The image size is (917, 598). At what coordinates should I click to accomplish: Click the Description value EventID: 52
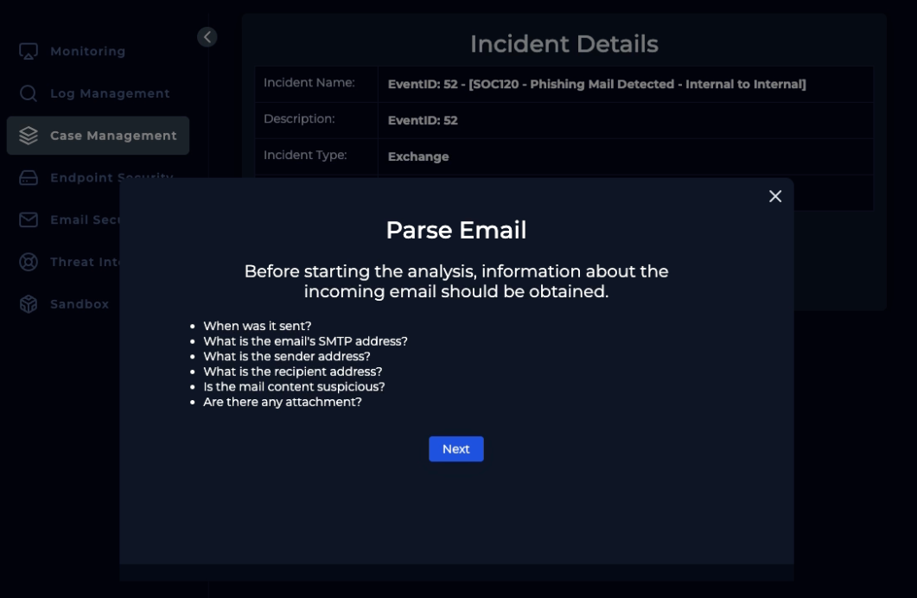pyautogui.click(x=423, y=120)
